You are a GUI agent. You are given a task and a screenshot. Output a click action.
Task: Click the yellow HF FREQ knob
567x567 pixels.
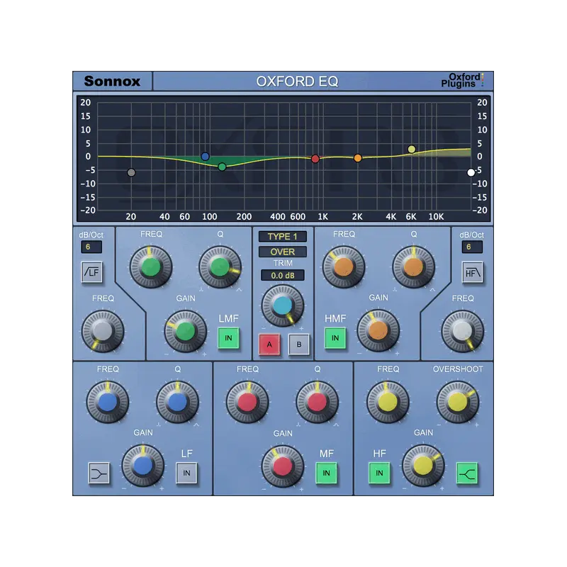[x=388, y=402]
